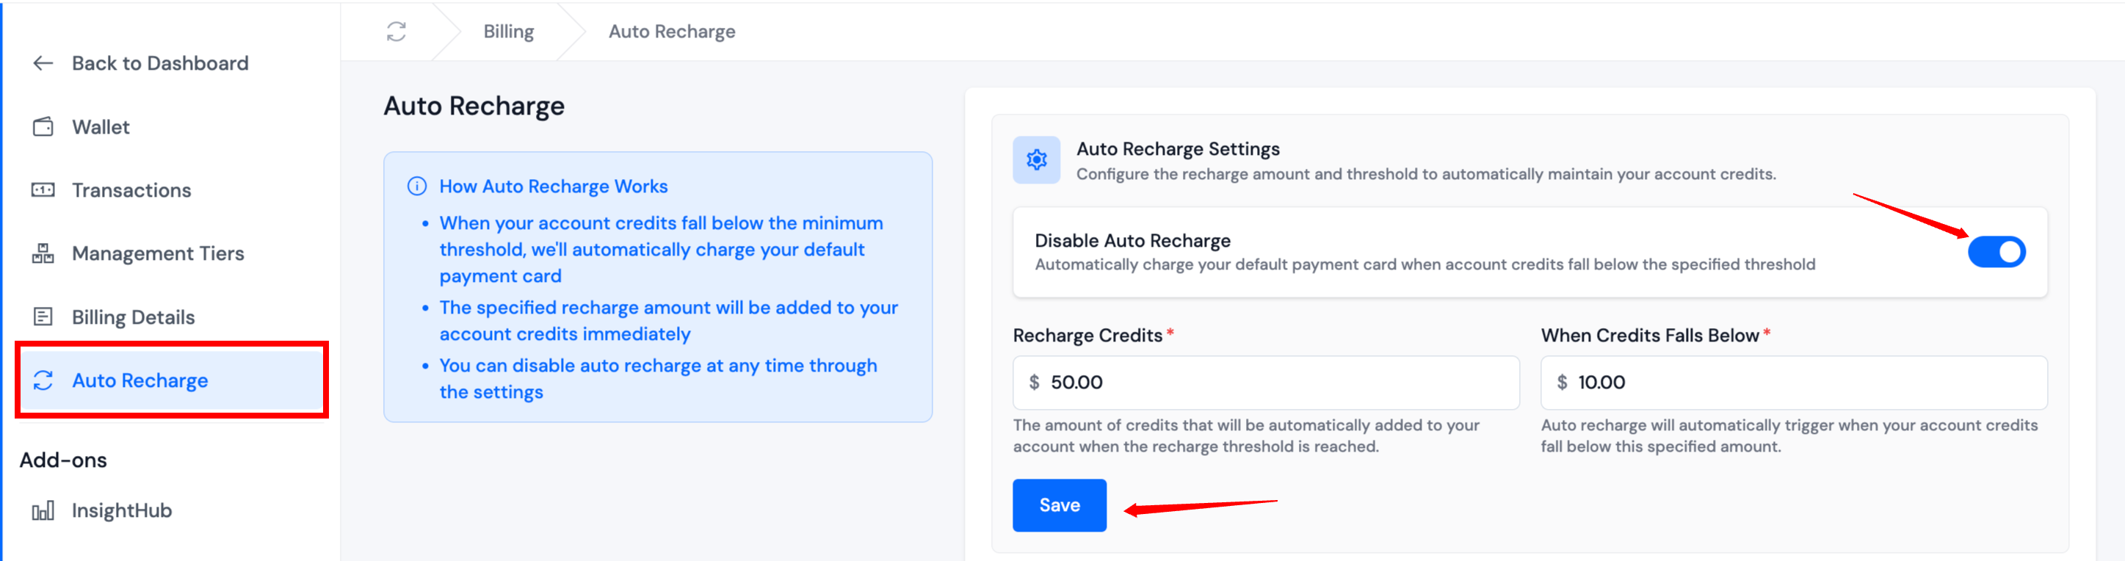
Task: Click the Management Tiers hierarchy icon
Action: 43,253
